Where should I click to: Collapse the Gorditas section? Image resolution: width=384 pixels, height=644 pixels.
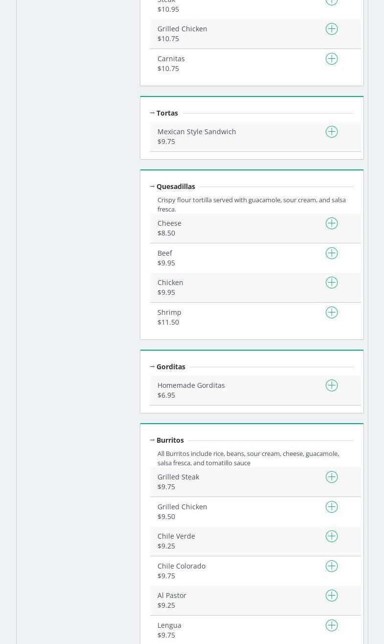tap(152, 367)
